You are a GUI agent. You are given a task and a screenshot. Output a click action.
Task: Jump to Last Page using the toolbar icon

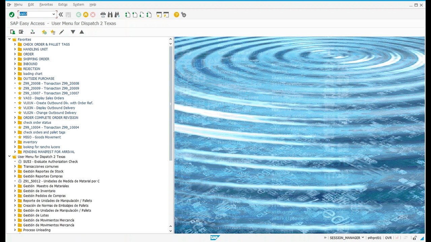click(149, 14)
